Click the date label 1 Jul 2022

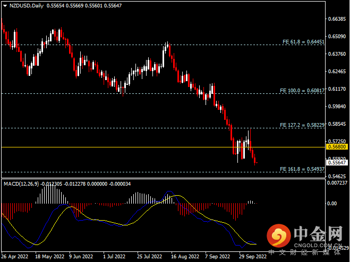click(114, 257)
